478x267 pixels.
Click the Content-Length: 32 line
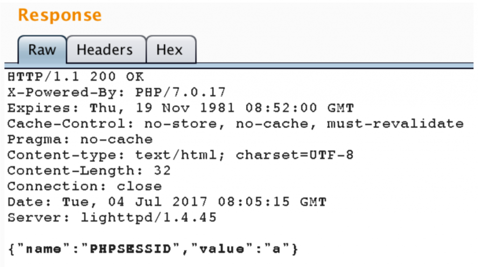[x=89, y=171]
